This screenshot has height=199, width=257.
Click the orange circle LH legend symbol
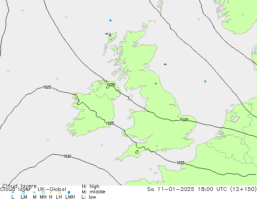(59, 192)
